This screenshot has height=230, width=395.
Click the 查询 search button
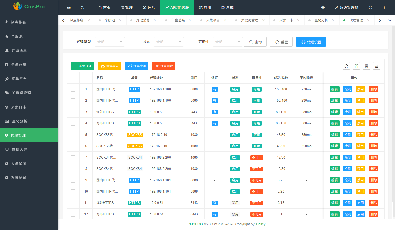pos(255,42)
